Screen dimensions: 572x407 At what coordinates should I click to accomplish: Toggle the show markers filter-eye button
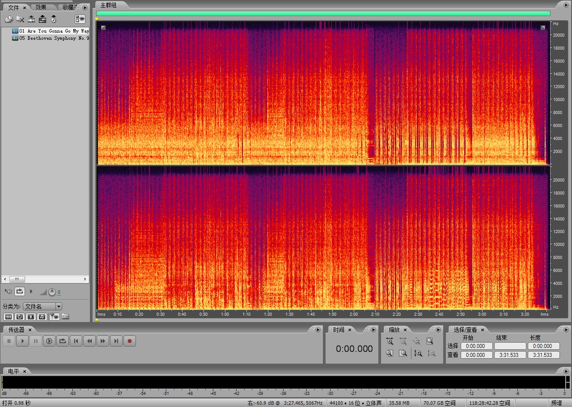pos(54,317)
